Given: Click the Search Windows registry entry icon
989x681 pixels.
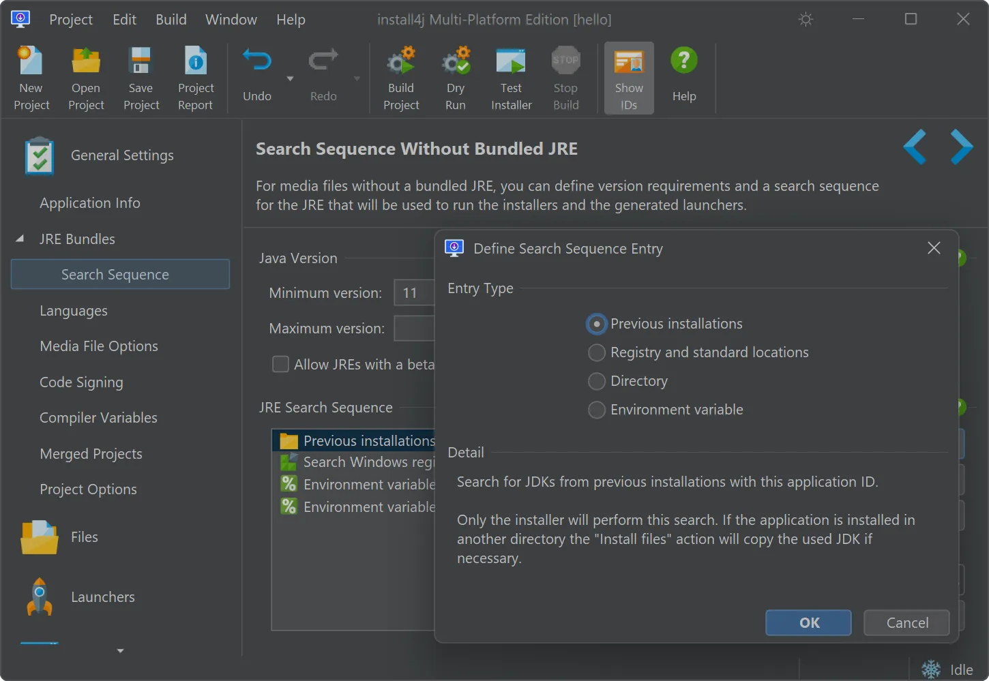Looking at the screenshot, I should tap(289, 462).
